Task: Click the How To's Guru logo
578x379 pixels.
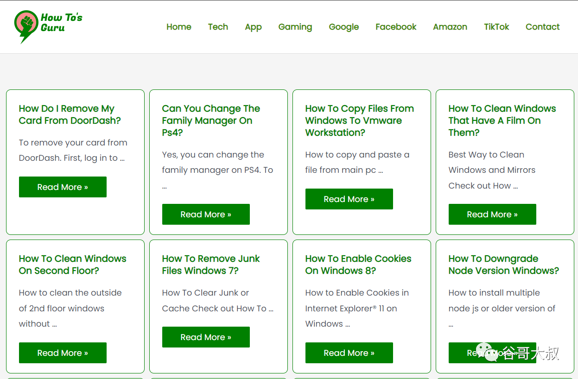Action: (x=48, y=26)
